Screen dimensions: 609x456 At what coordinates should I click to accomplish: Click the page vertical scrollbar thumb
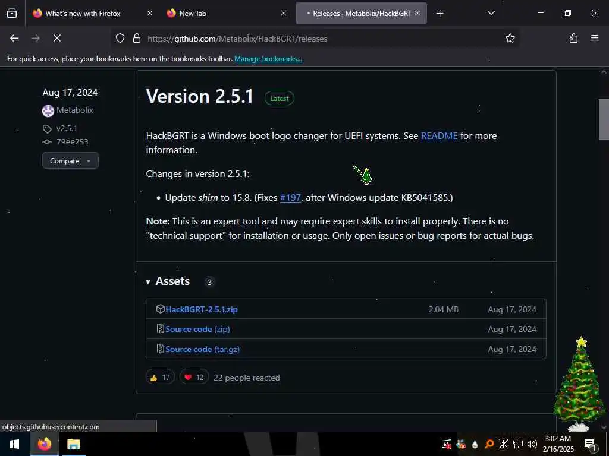(604, 119)
